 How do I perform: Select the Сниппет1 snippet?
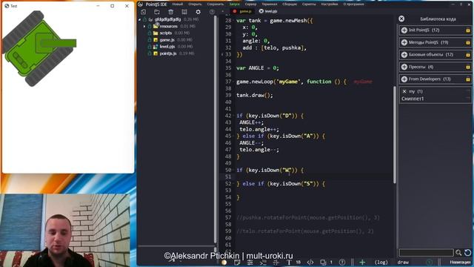pyautogui.click(x=413, y=99)
